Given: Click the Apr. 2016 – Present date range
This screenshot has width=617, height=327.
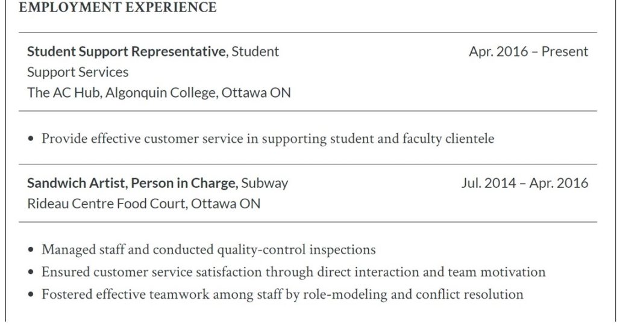Looking at the screenshot, I should [x=528, y=52].
